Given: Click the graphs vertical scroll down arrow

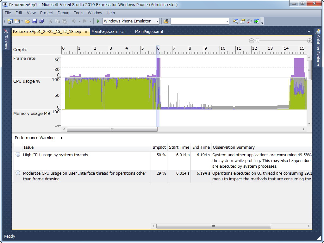Looking at the screenshot, I should pos(309,124).
